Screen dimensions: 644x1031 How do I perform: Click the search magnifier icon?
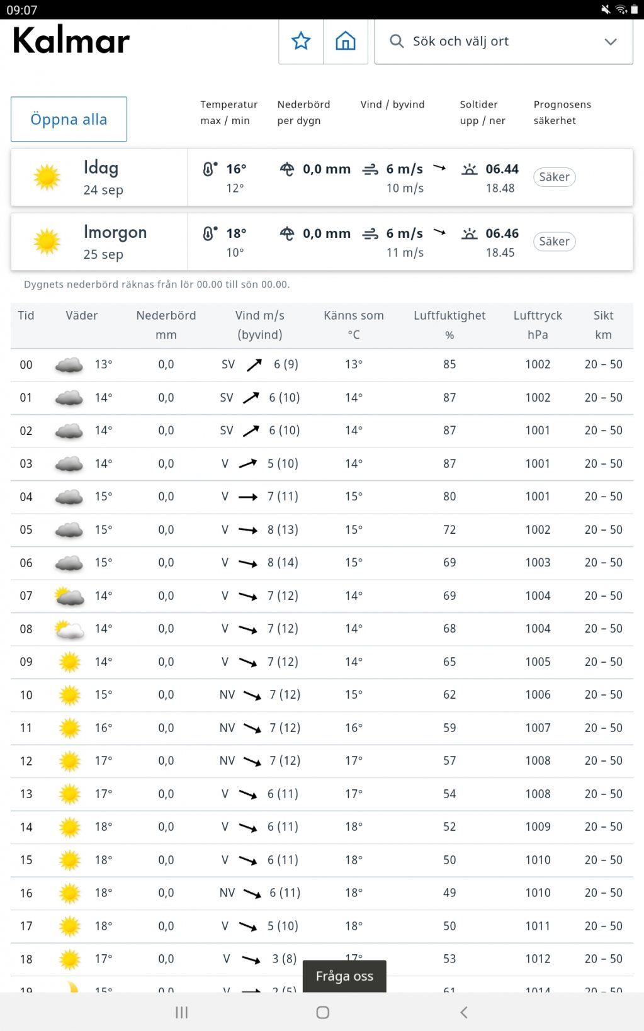click(397, 41)
